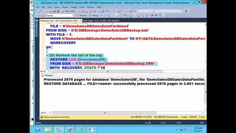Open the Window menu
Screen dimensions: 236x133
click(90, 7)
